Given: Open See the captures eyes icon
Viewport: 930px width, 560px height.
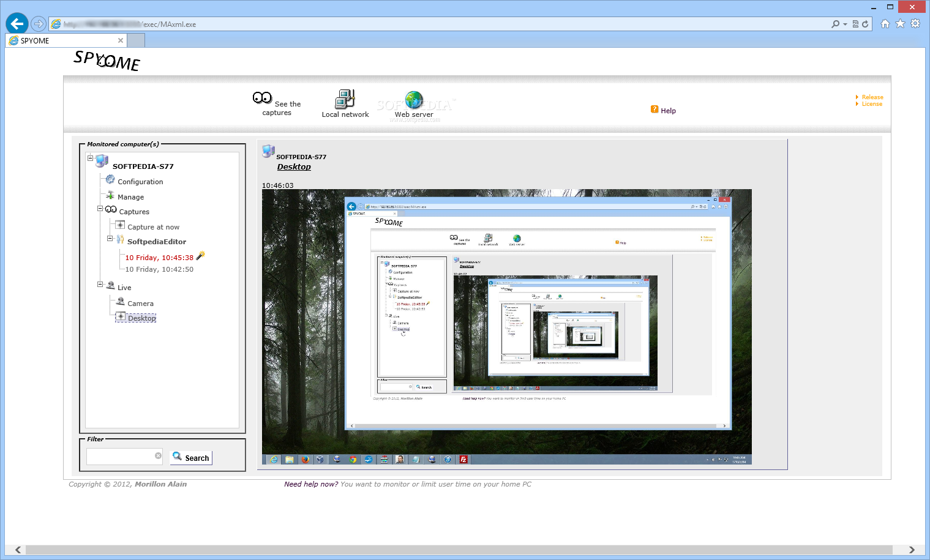Looking at the screenshot, I should (263, 98).
